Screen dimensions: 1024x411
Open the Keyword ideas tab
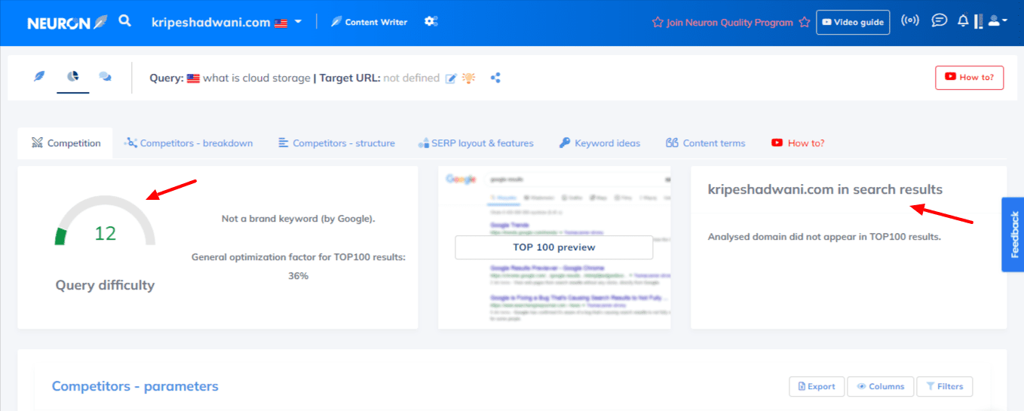pyautogui.click(x=599, y=143)
